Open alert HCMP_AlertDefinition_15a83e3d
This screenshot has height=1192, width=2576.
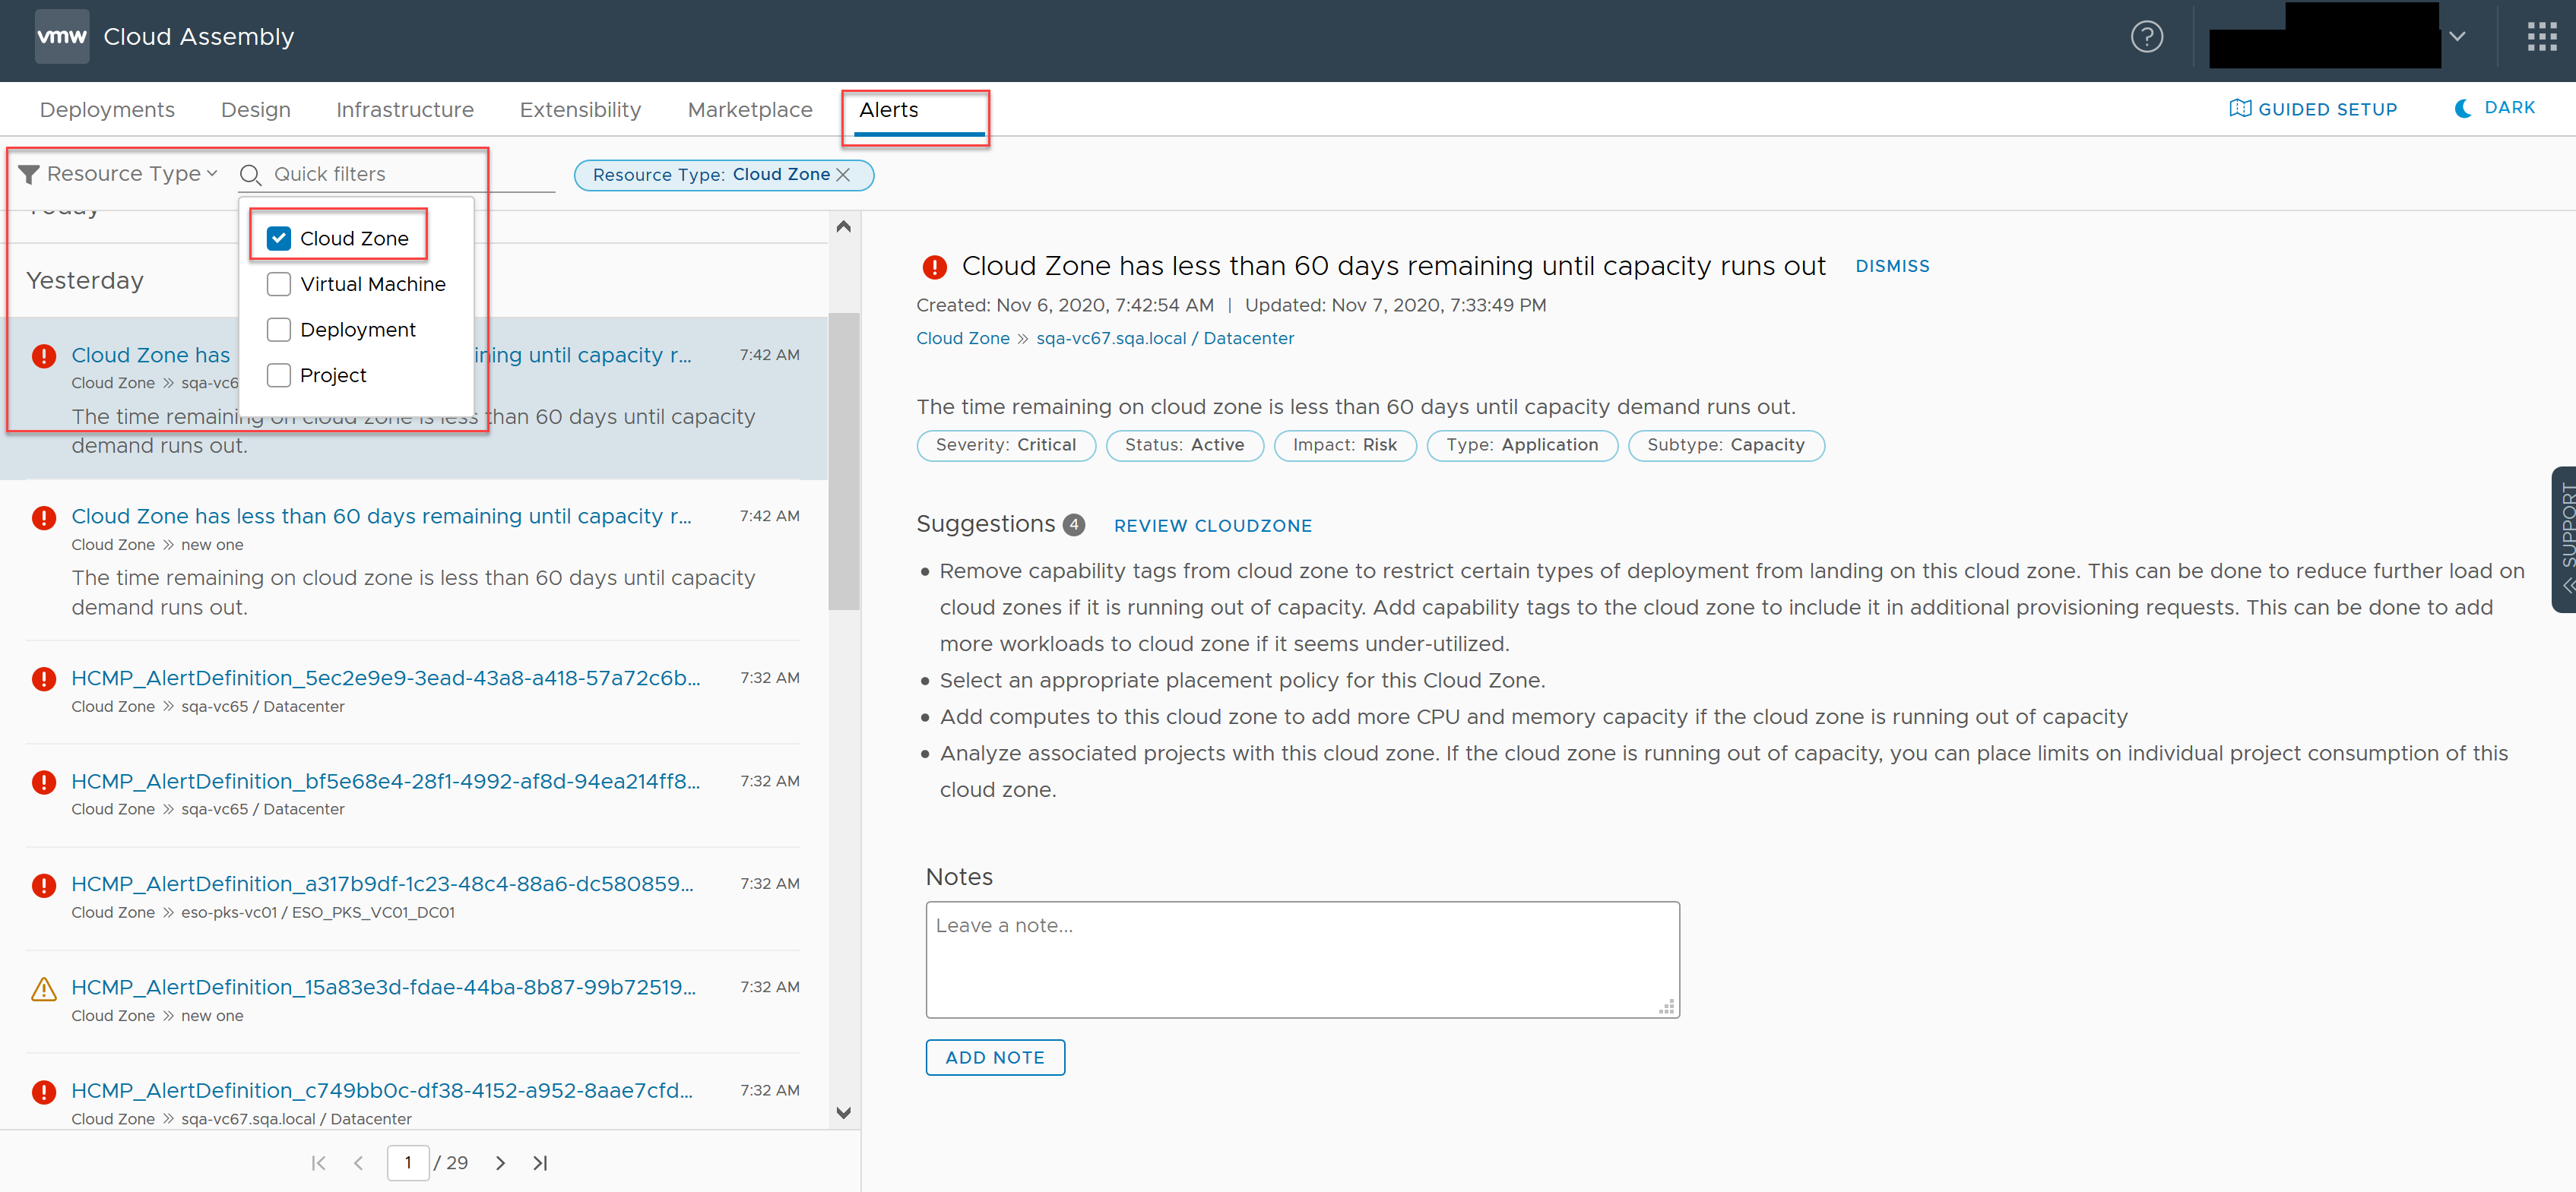384,987
